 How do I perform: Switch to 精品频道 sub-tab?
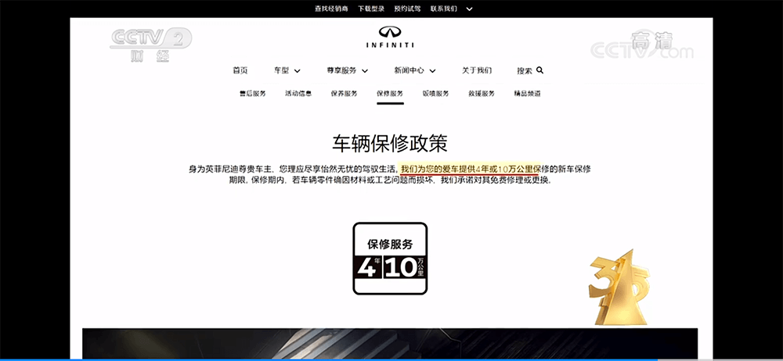[527, 93]
